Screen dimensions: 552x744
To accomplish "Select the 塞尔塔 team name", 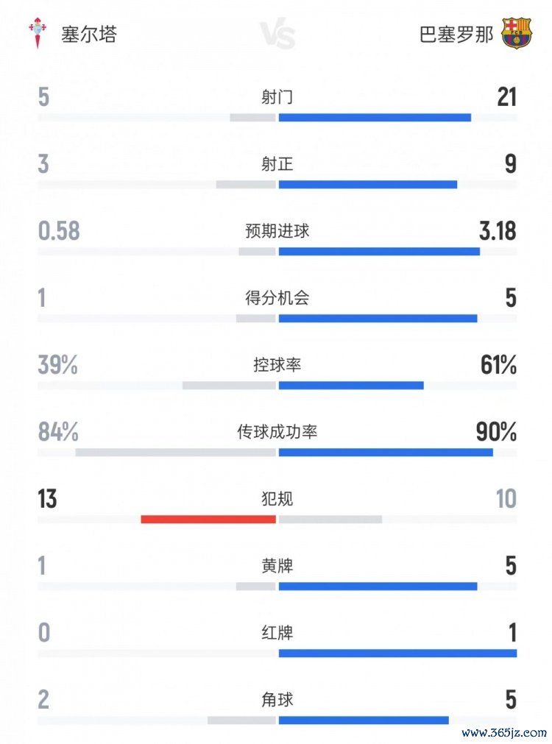I will coord(89,34).
